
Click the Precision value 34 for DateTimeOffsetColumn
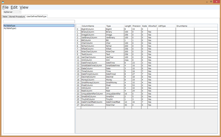pyautogui.click(x=136, y=102)
